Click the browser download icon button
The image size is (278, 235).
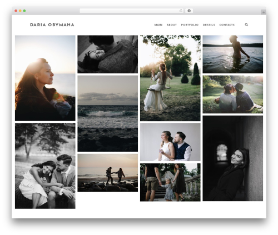coord(189,11)
